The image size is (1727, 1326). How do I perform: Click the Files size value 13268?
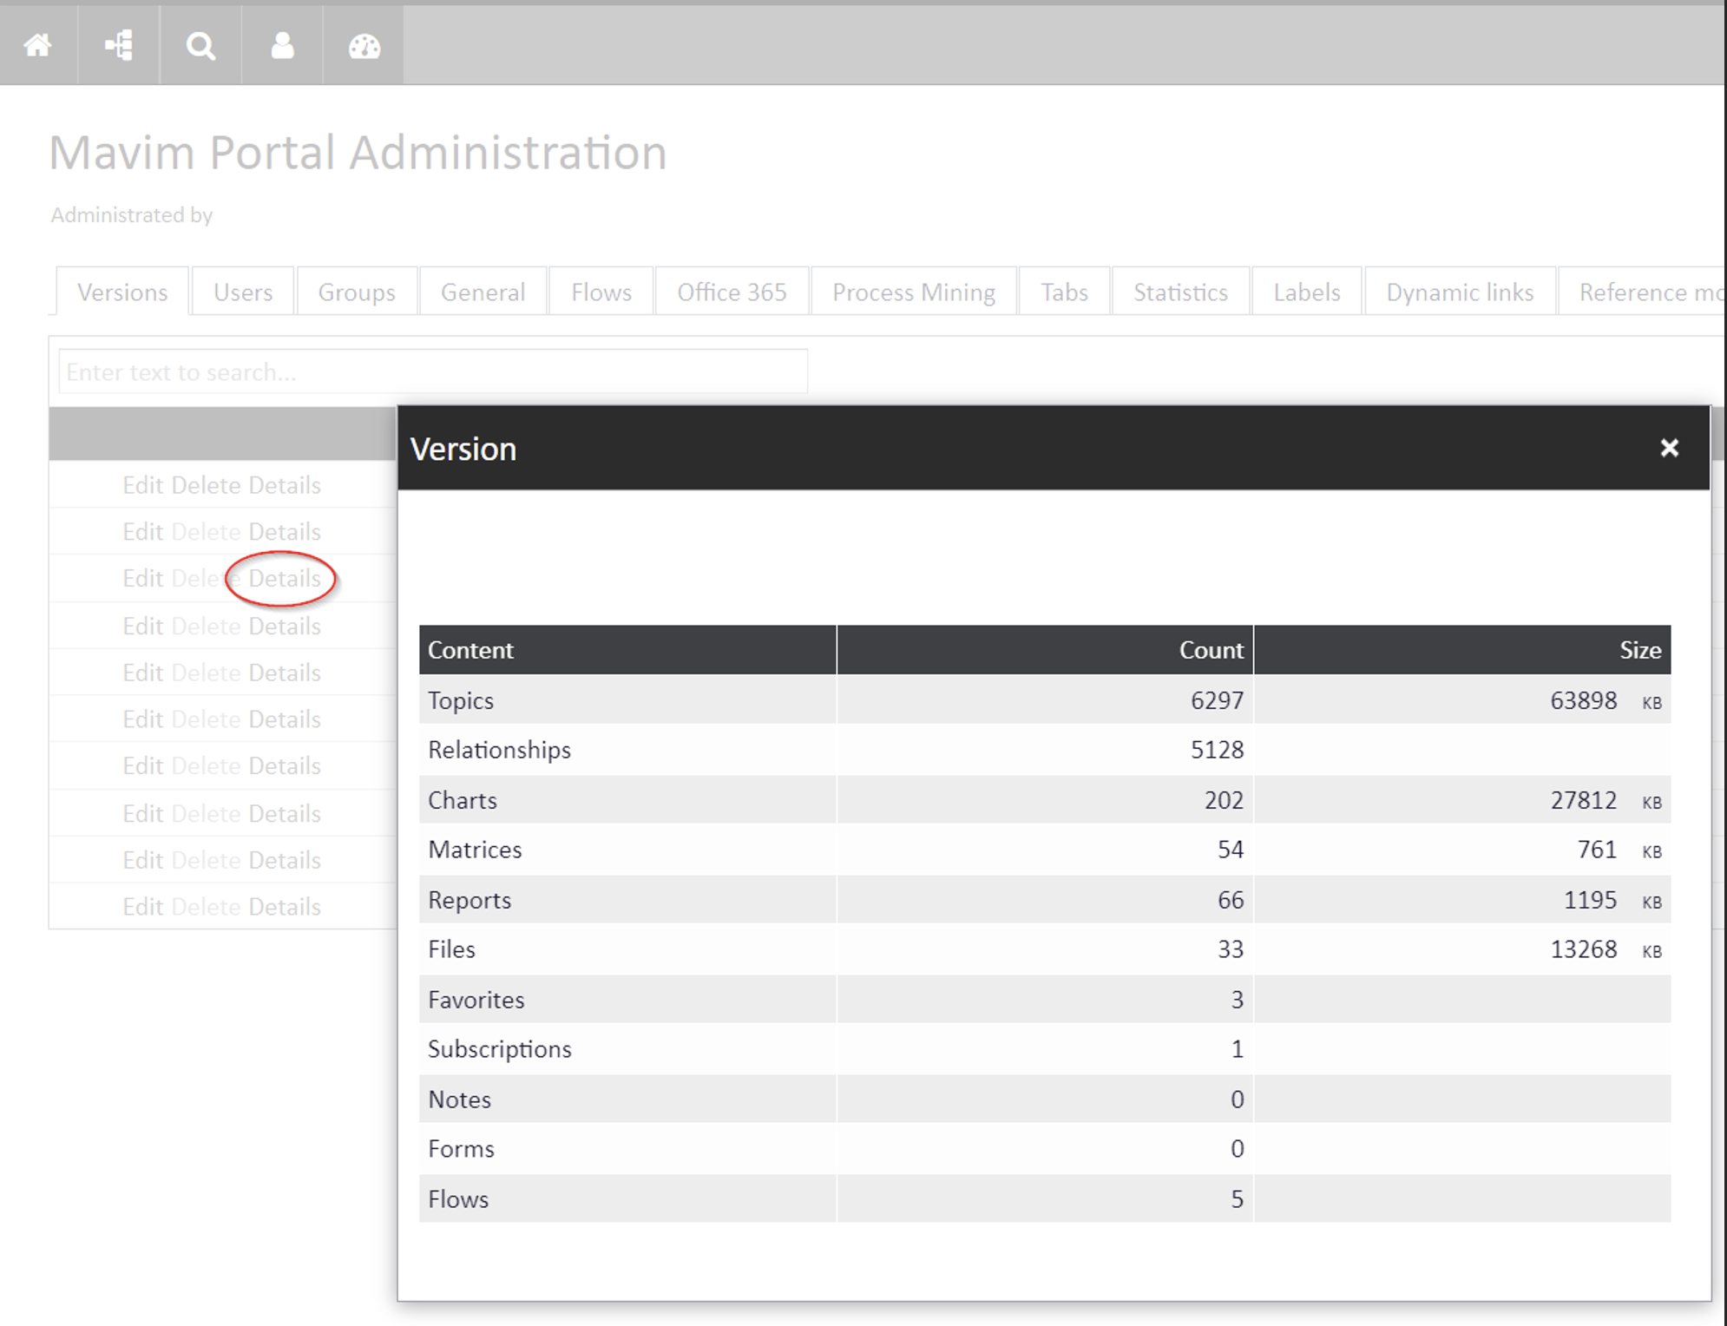(1584, 949)
